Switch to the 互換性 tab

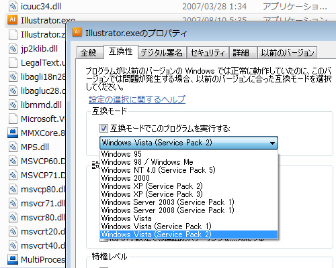point(121,52)
